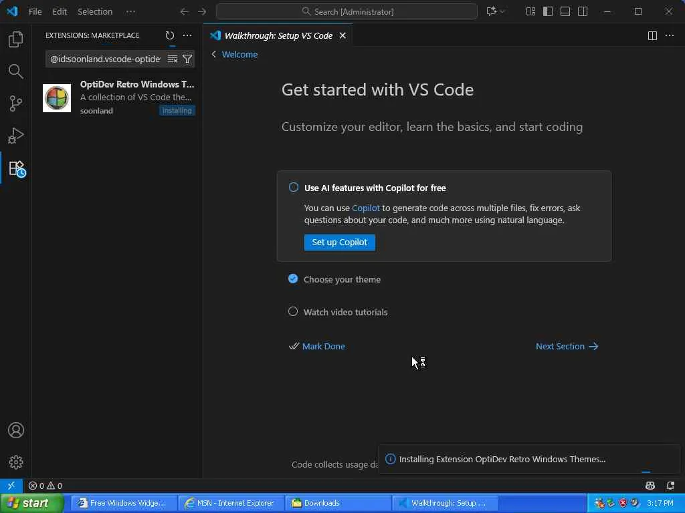Toggle the primary side bar

pyautogui.click(x=548, y=12)
